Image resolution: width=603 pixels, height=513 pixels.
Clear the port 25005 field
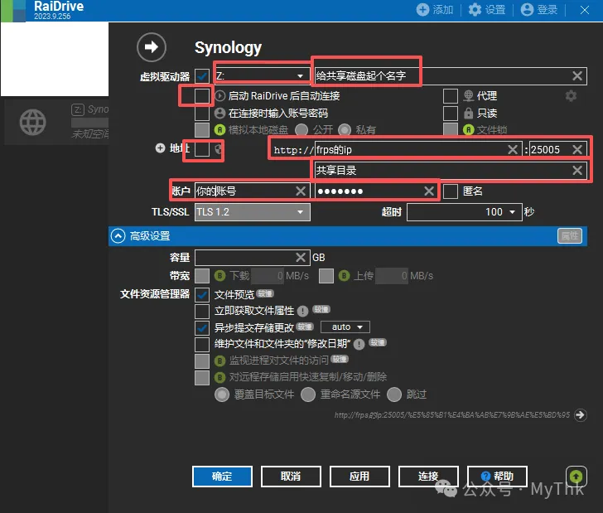click(577, 150)
